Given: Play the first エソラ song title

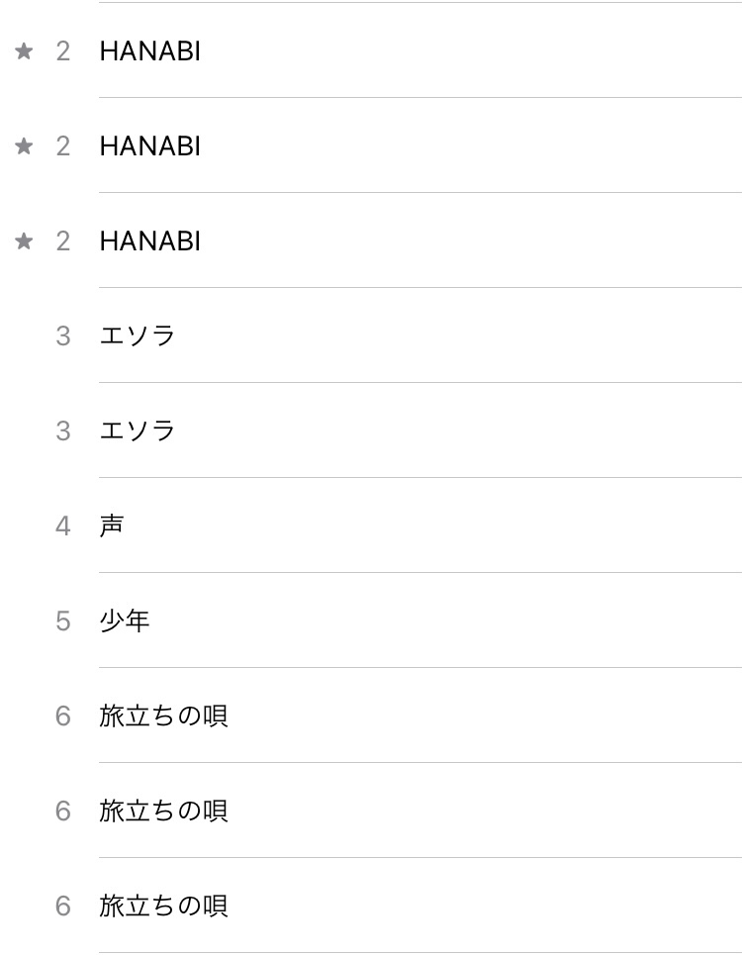Looking at the screenshot, I should click(138, 336).
